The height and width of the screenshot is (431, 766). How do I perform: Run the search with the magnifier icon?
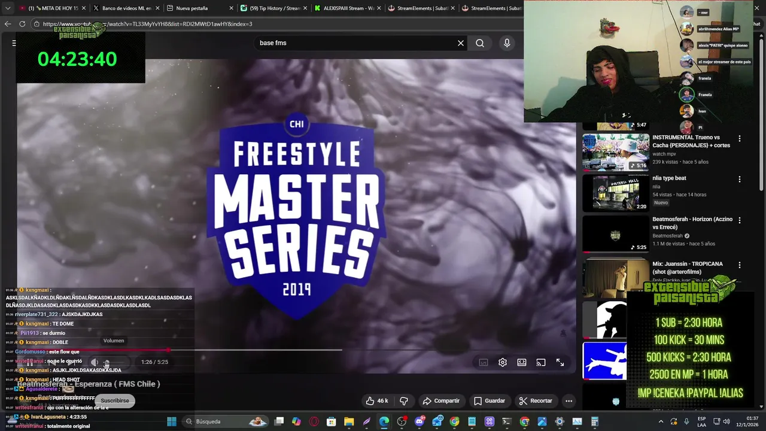point(480,43)
